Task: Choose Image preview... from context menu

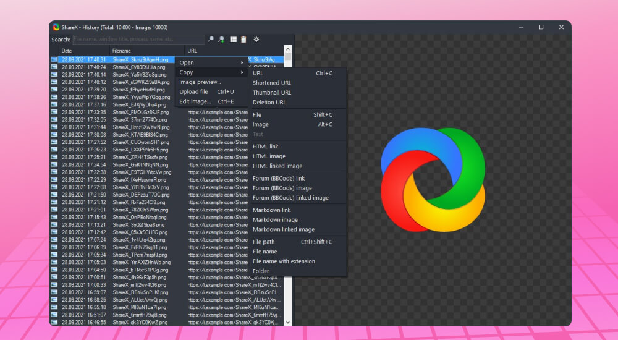Action: (x=211, y=82)
